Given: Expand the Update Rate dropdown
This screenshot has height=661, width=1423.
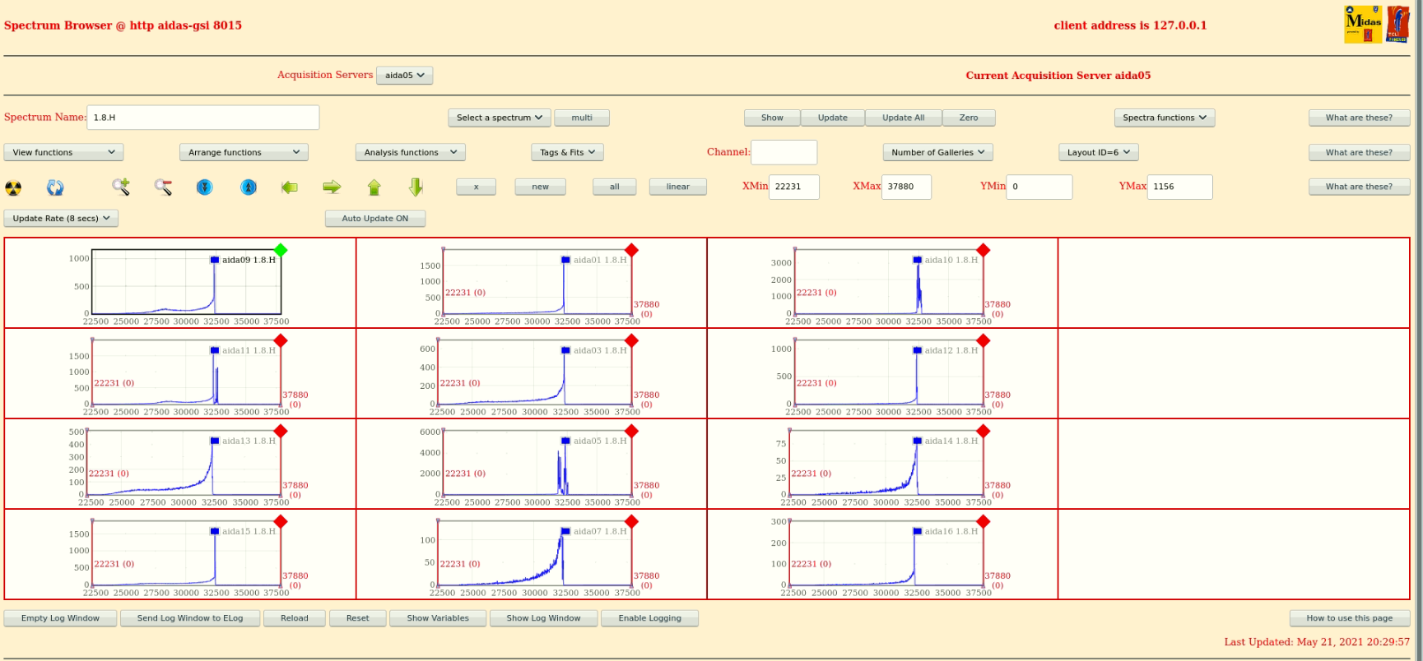Looking at the screenshot, I should coord(62,219).
